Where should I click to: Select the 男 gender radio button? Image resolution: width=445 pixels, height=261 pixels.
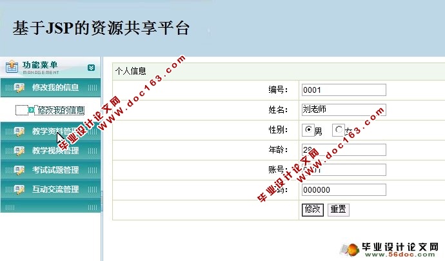point(308,130)
